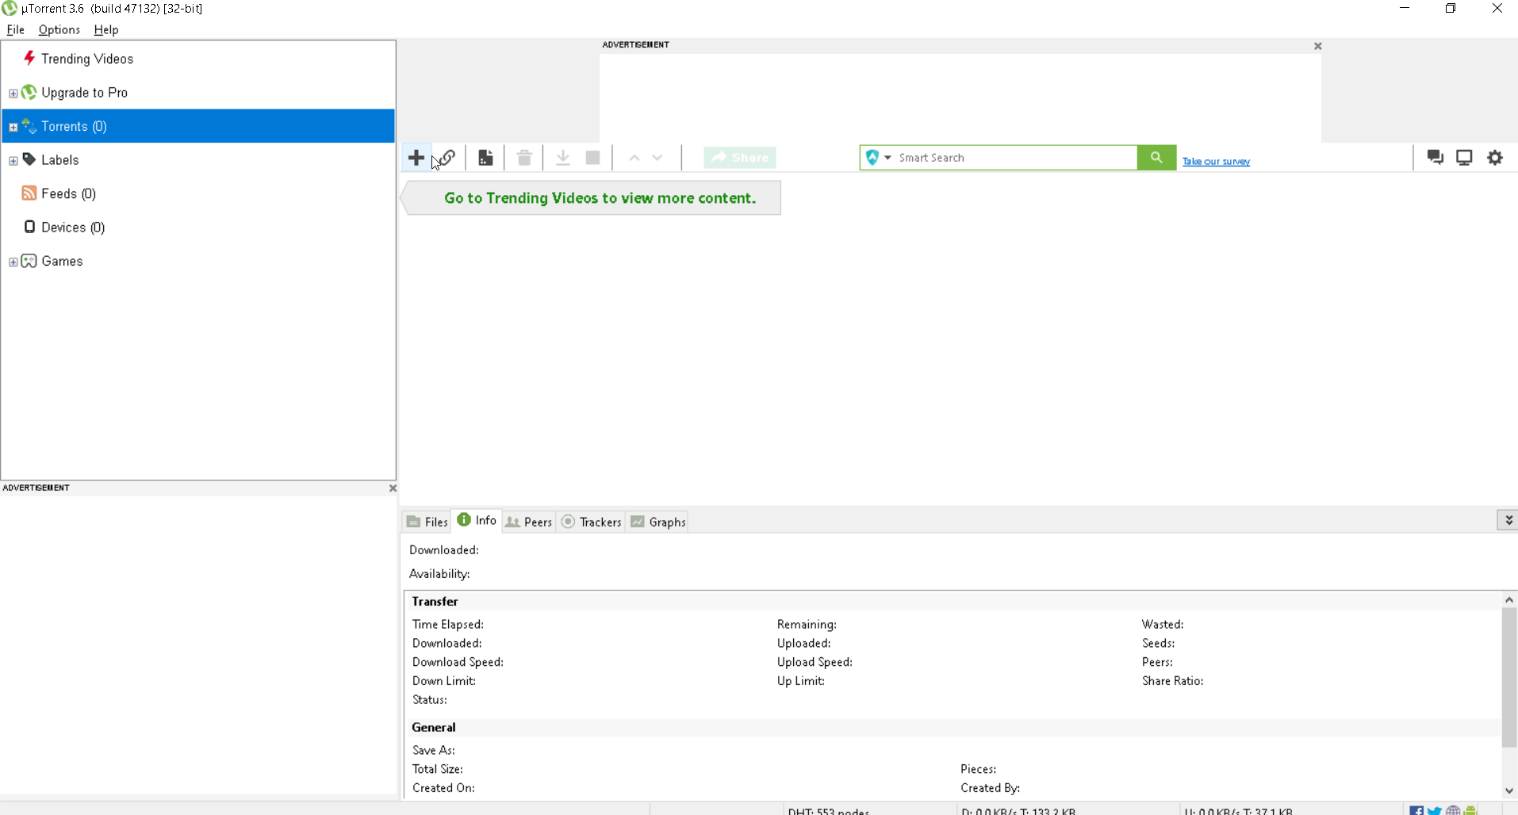Select Torrents (0) in sidebar

click(198, 126)
